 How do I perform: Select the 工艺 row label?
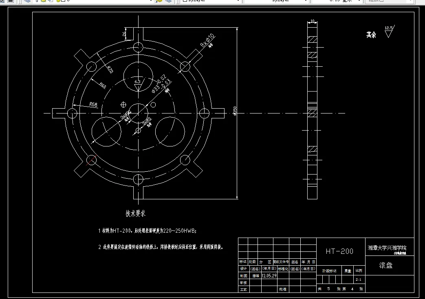243,289
